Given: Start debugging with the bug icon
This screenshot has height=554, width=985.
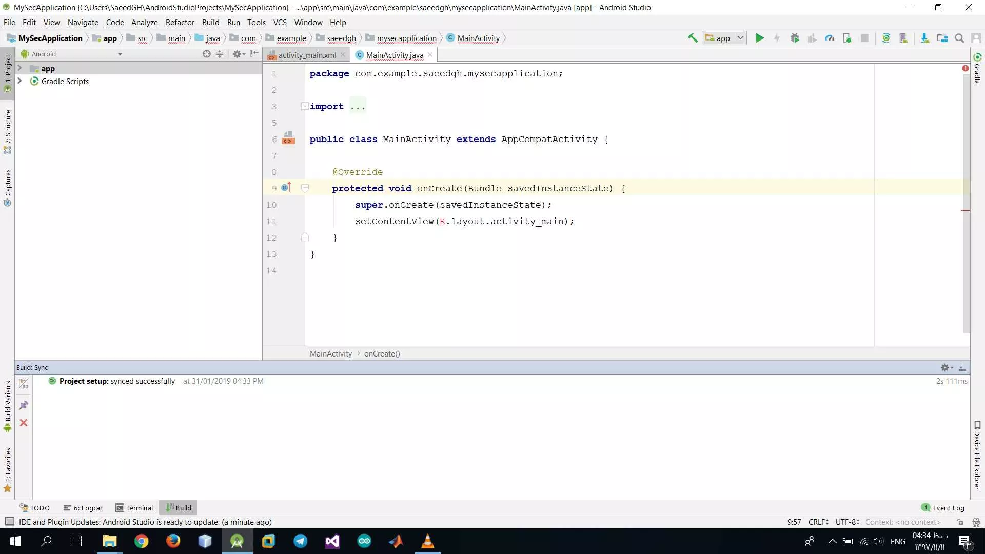Looking at the screenshot, I should 795,38.
